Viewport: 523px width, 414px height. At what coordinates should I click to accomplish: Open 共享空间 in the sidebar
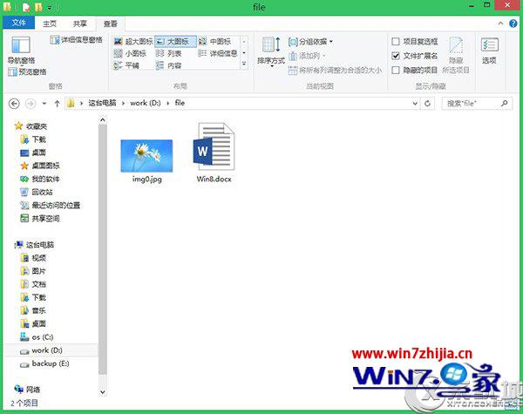40,219
